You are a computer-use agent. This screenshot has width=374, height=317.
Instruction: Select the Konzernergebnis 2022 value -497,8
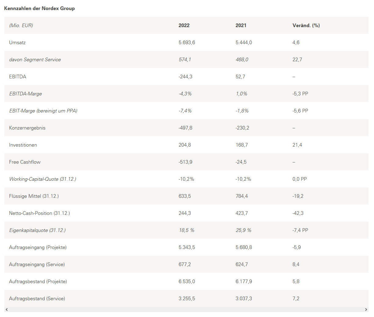coord(185,128)
